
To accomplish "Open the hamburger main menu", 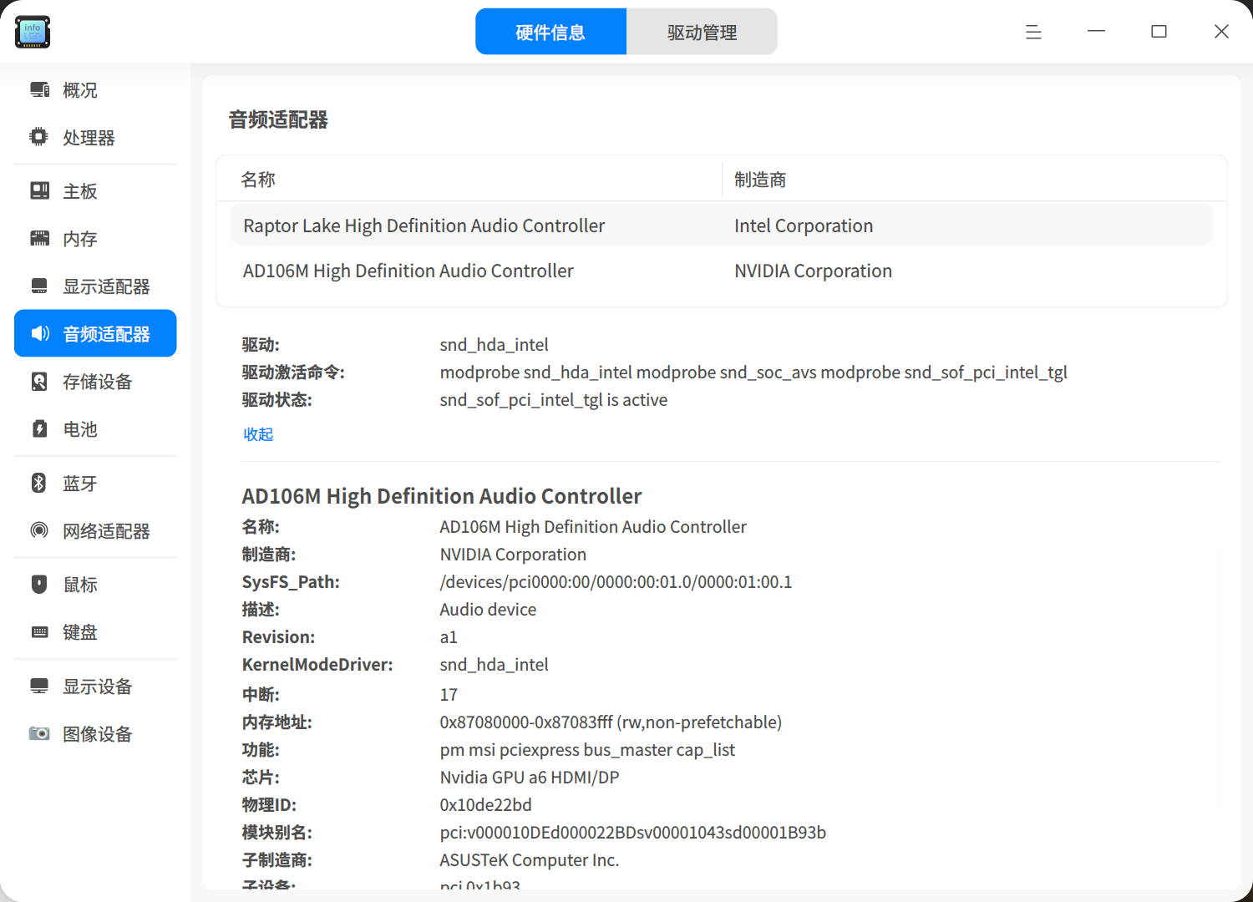I will click(1033, 32).
